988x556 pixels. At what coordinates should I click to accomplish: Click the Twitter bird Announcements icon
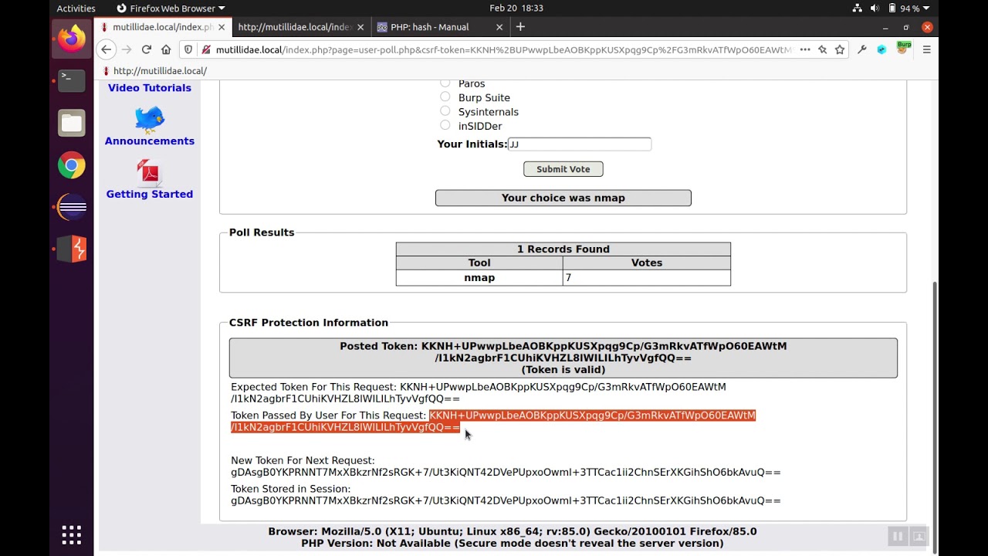coord(150,120)
